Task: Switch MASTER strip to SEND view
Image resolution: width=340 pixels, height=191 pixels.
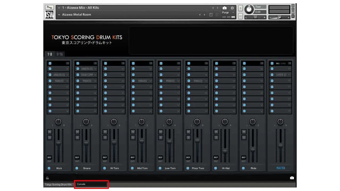Action: pos(283,63)
